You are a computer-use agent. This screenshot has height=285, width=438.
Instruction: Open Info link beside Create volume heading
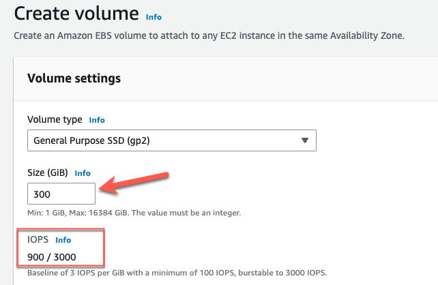(x=154, y=16)
